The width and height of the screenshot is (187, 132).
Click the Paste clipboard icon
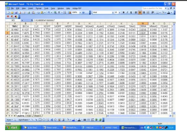(x=42, y=12)
